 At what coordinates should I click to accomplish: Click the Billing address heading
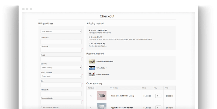tap(46, 23)
